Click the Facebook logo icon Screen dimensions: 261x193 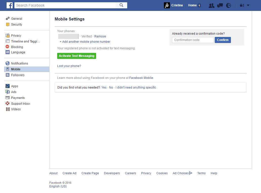point(10,5)
